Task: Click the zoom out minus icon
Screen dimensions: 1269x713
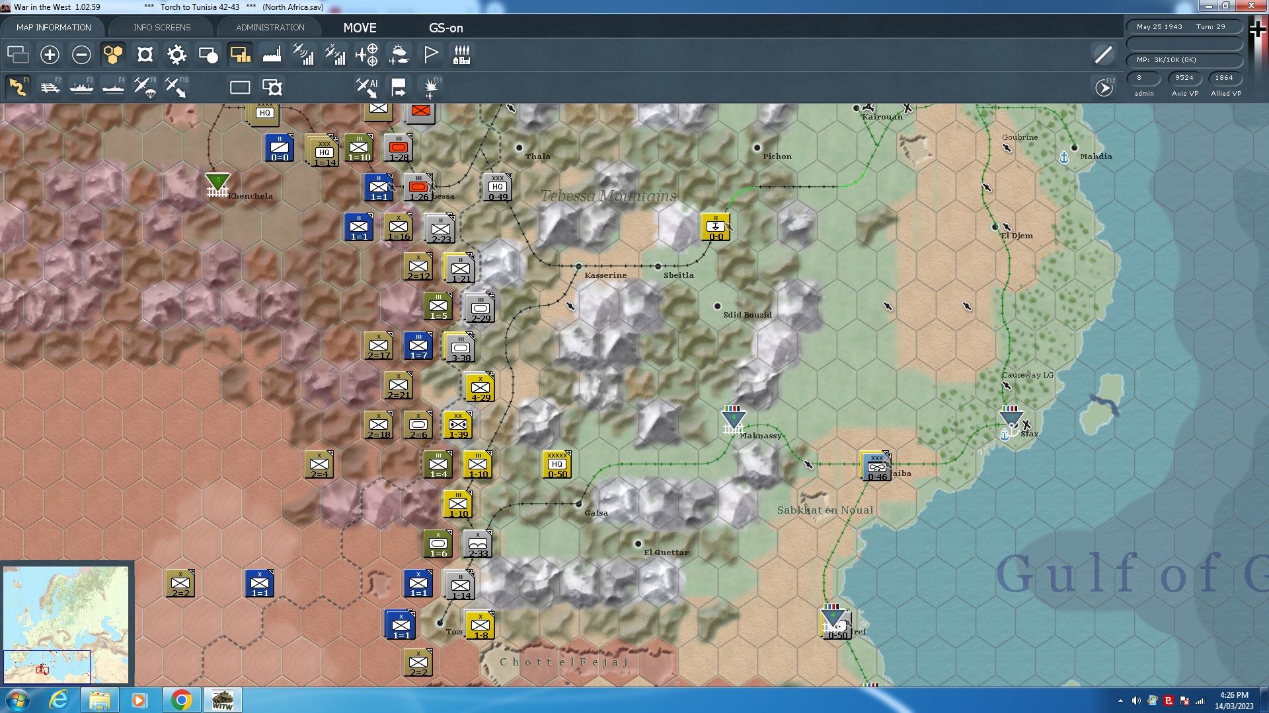Action: click(81, 55)
